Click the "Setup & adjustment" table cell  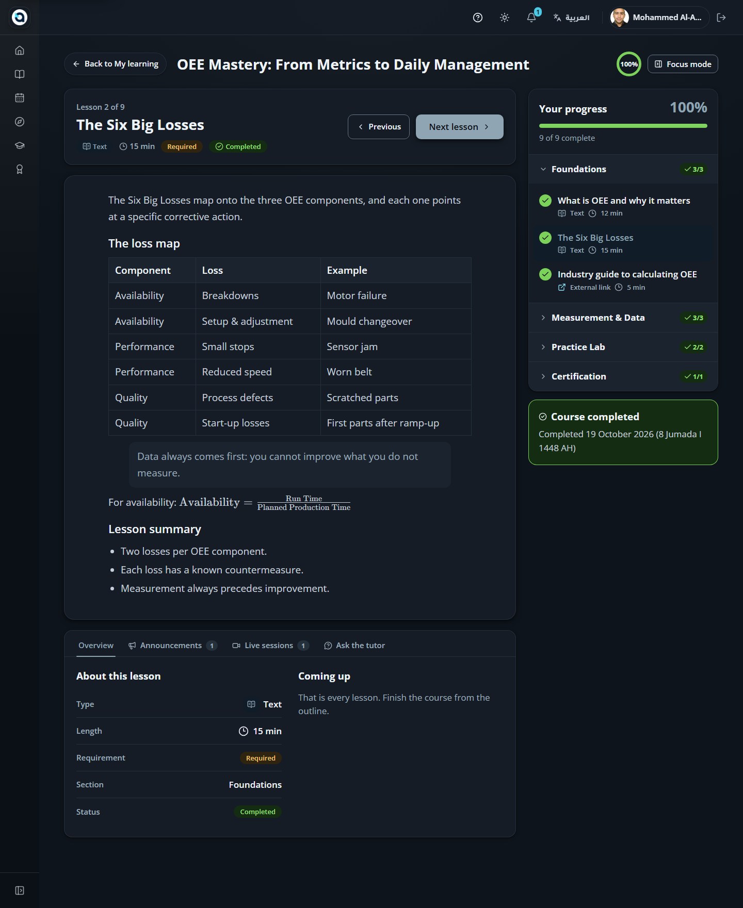258,321
